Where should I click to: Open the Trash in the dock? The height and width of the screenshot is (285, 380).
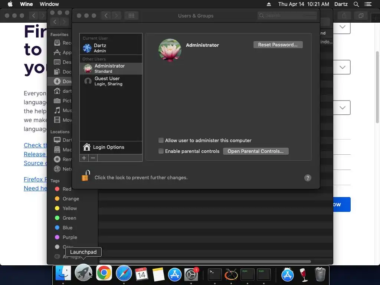click(320, 274)
